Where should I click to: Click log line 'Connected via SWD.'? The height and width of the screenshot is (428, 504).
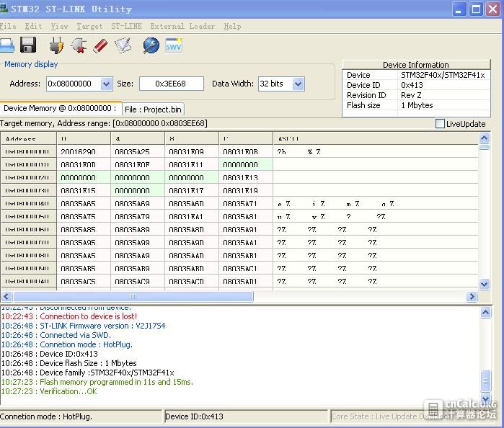56,335
